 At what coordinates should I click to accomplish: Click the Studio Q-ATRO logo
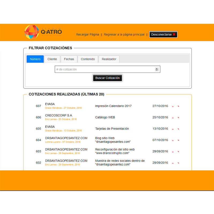43,32
